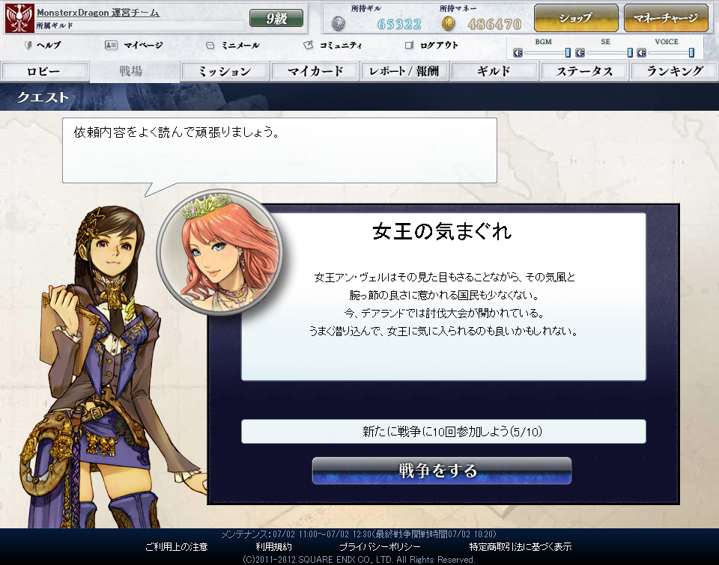Open Mini Mail via the envelope icon
The width and height of the screenshot is (719, 565).
click(210, 45)
